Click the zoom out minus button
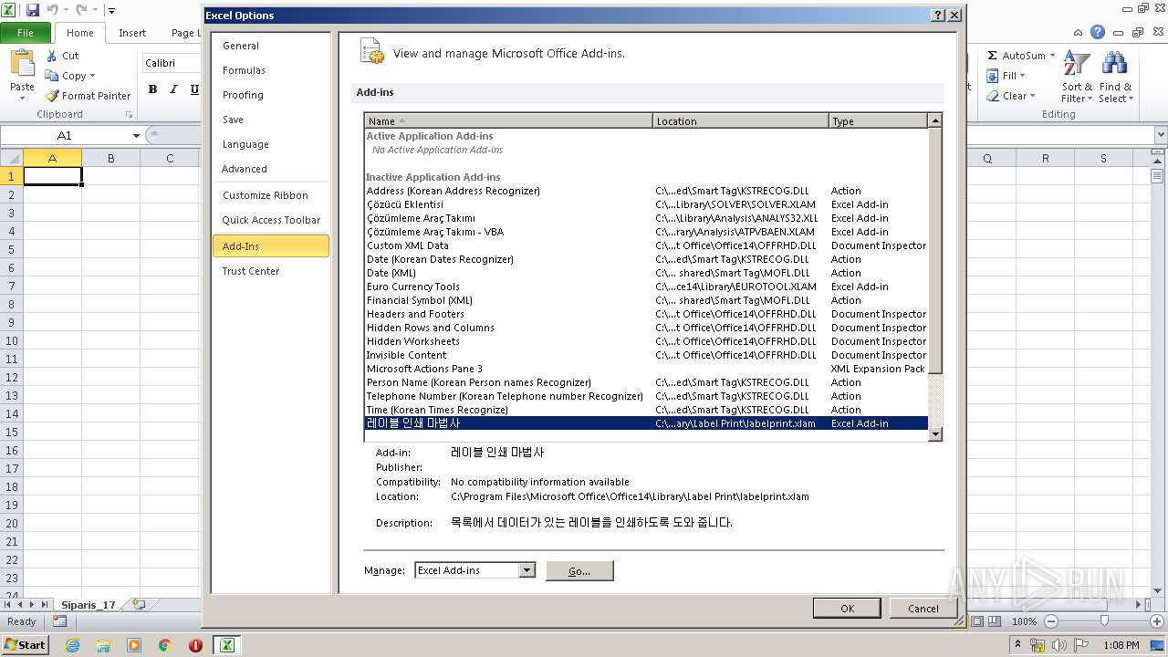This screenshot has height=657, width=1168. click(x=1051, y=621)
